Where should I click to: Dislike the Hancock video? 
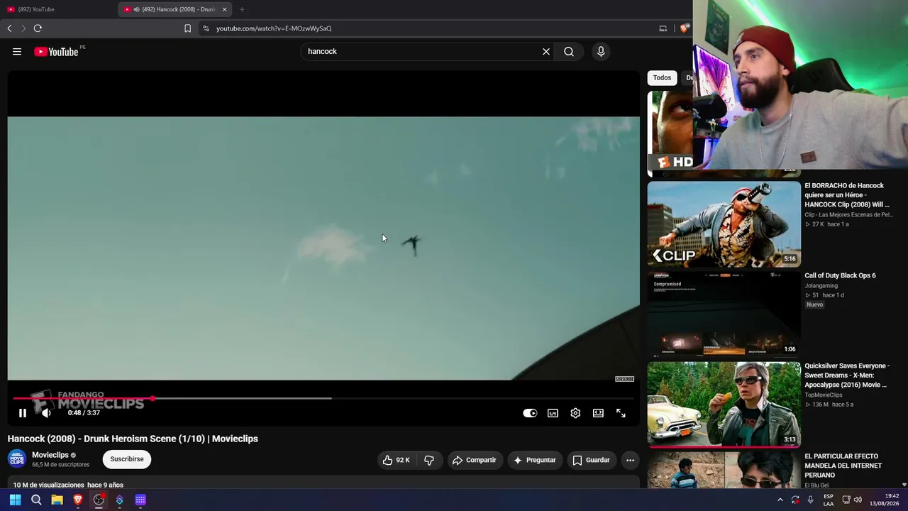point(429,460)
